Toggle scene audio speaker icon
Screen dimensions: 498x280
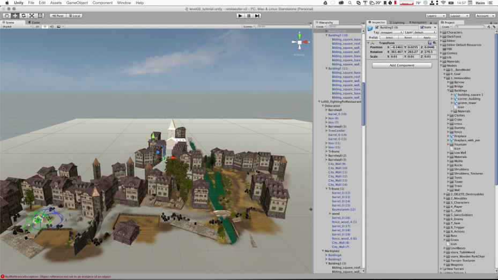(x=51, y=26)
